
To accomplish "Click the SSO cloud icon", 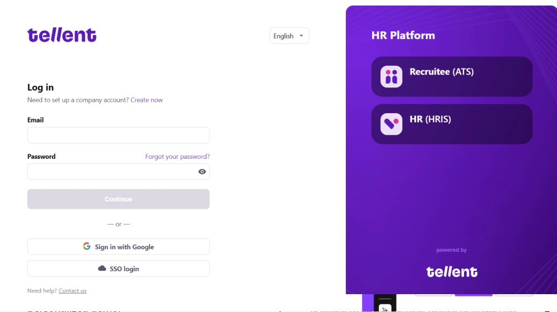I will click(x=102, y=269).
